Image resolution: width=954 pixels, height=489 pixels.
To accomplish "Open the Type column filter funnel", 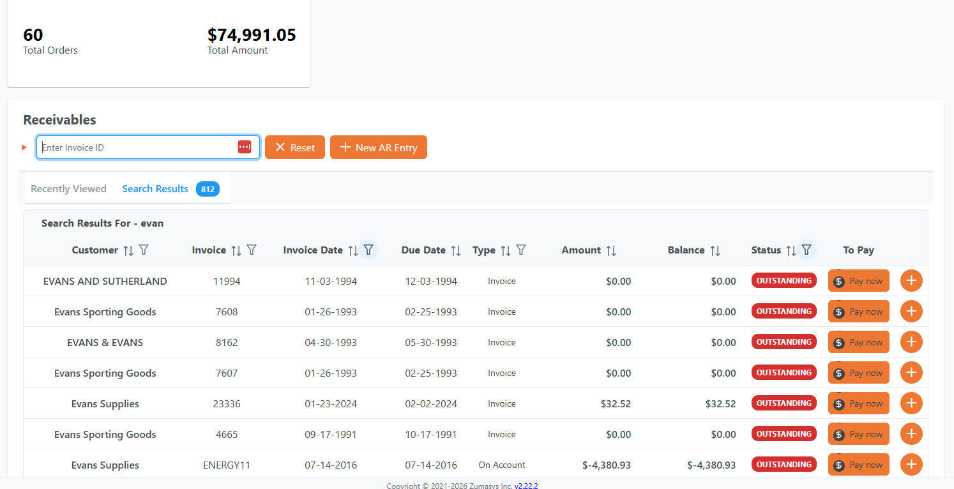I will (521, 250).
